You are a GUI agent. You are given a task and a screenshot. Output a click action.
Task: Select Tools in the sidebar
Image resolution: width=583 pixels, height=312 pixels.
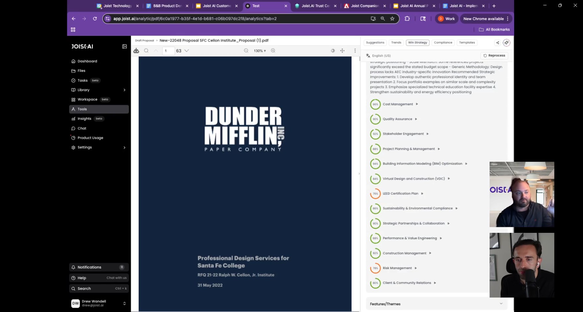(x=99, y=109)
